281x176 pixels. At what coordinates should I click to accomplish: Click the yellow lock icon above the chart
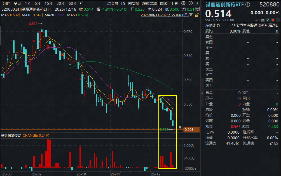point(197,15)
